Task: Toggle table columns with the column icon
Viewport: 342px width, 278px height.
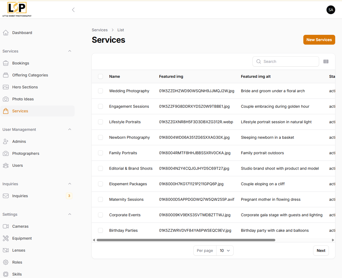Action: pos(326,61)
